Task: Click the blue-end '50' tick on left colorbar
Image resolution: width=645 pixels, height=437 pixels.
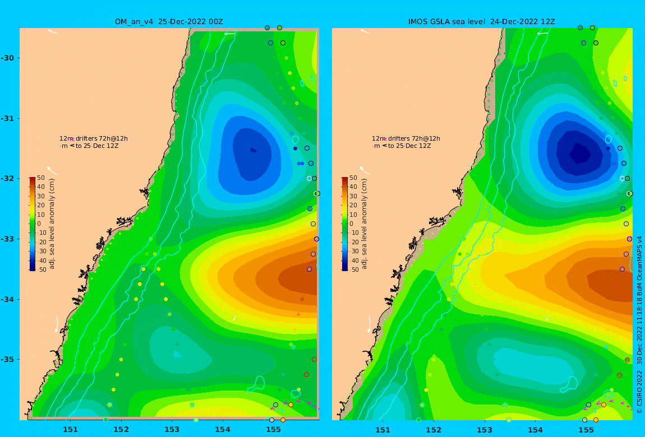Action: pos(41,270)
